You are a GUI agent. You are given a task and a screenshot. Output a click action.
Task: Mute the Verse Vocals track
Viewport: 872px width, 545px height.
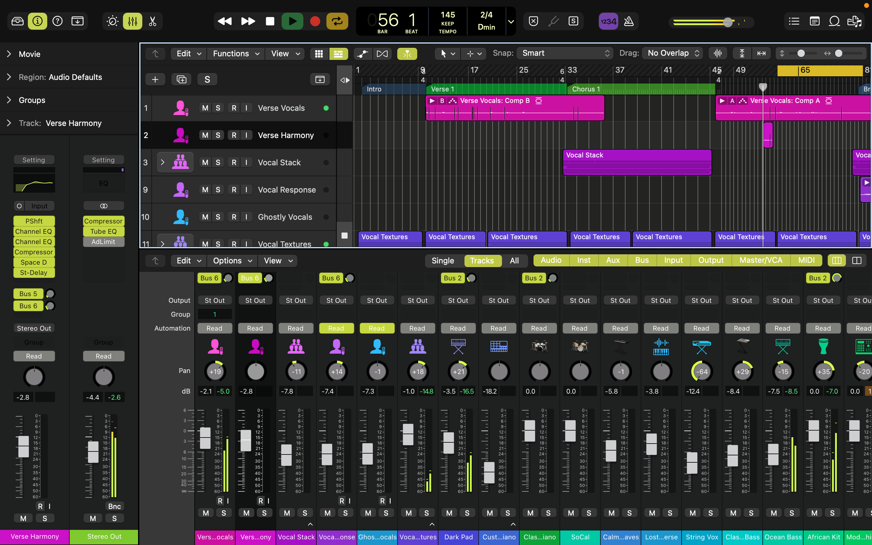pyautogui.click(x=205, y=108)
